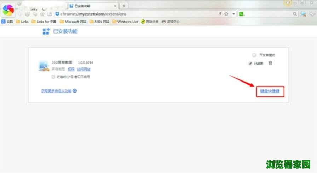The image size is (317, 173).
Task: Open a new tab with plus button
Action: (x=123, y=6)
